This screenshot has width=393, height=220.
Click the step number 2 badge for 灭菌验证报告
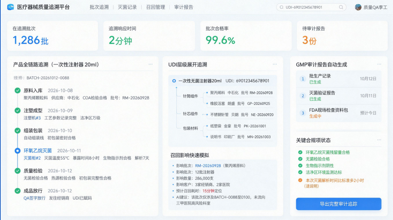303,96
